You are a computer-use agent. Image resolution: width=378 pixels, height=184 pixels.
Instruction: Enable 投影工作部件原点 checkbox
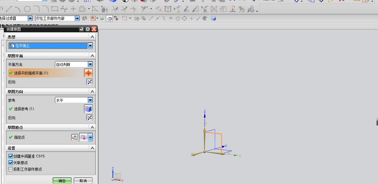pos(11,170)
